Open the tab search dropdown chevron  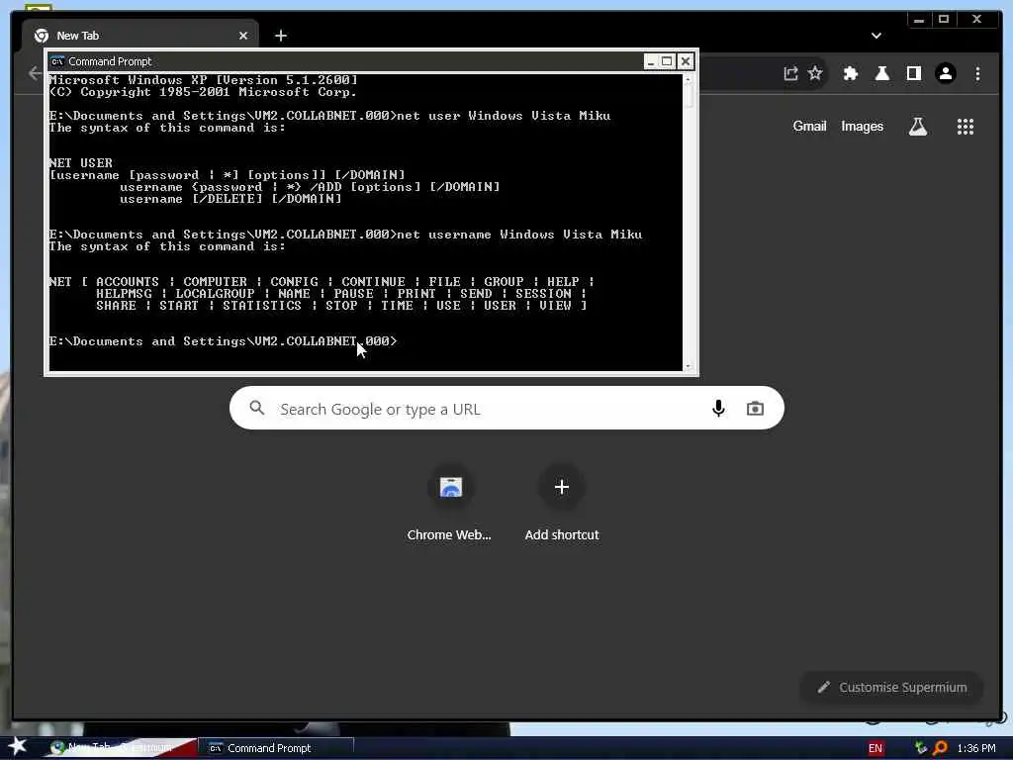[876, 36]
